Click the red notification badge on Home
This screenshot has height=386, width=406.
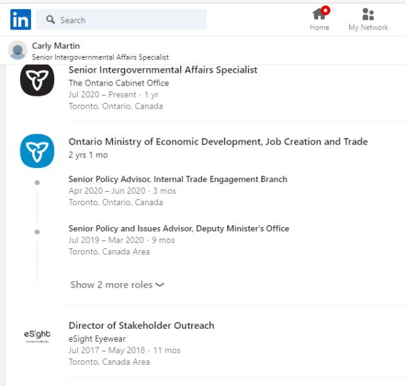[325, 10]
